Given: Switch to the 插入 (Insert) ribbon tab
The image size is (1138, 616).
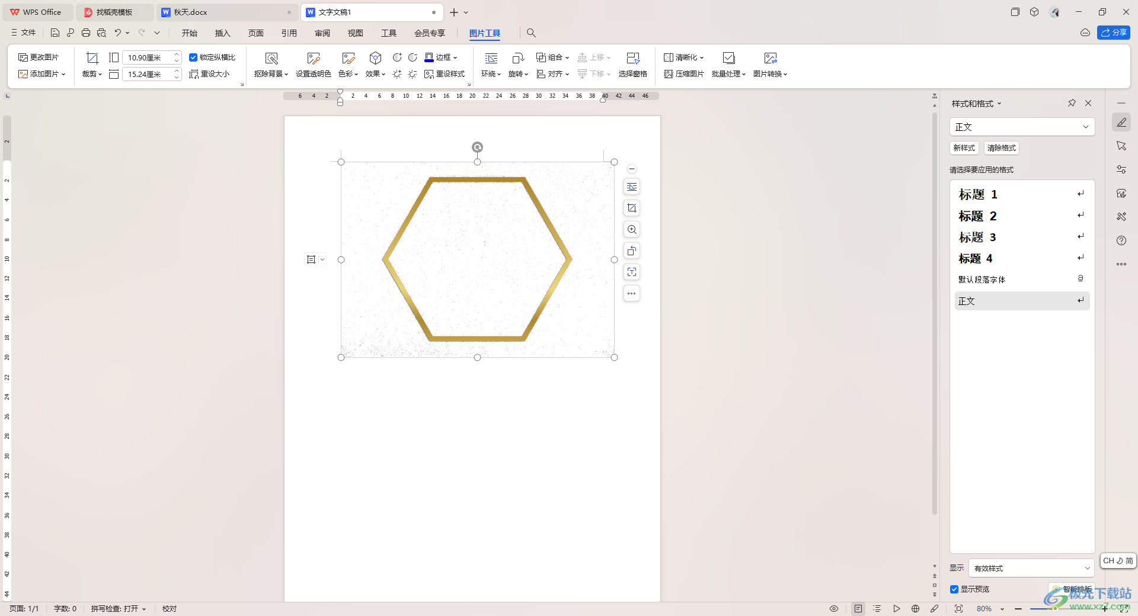Looking at the screenshot, I should coord(222,33).
